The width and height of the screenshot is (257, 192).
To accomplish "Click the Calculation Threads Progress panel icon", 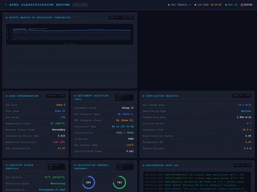I will coord(75,165).
